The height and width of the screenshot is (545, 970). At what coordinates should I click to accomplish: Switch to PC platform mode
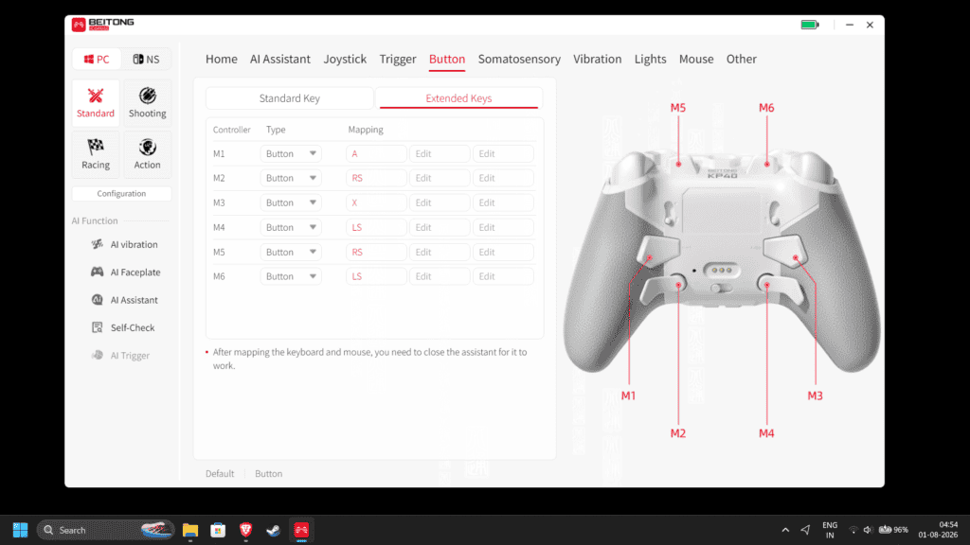point(97,60)
